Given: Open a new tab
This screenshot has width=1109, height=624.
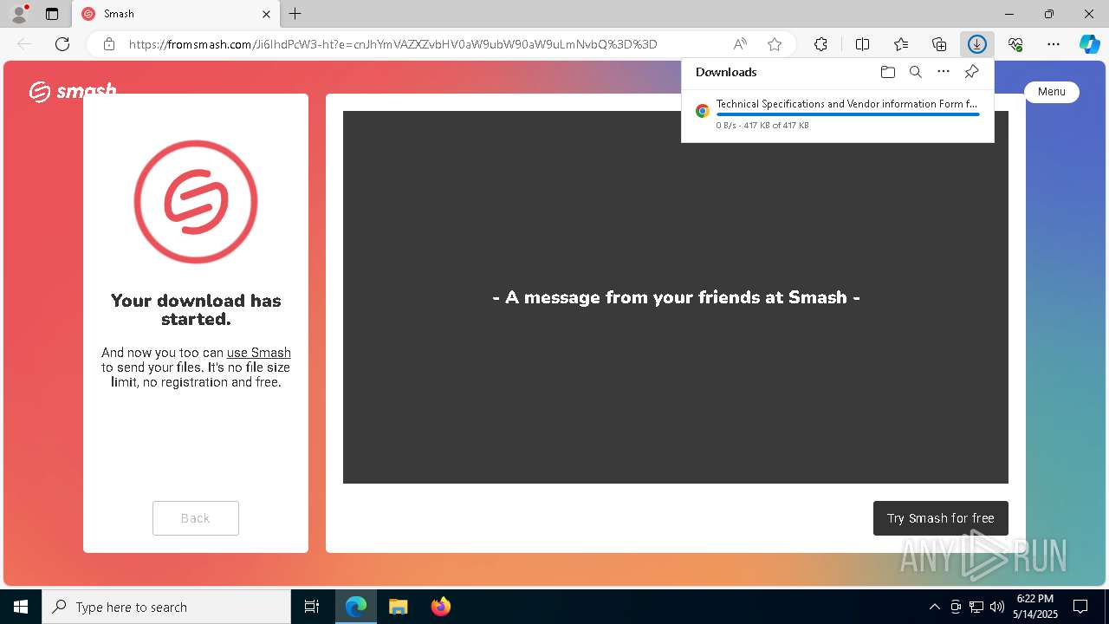Looking at the screenshot, I should (295, 14).
